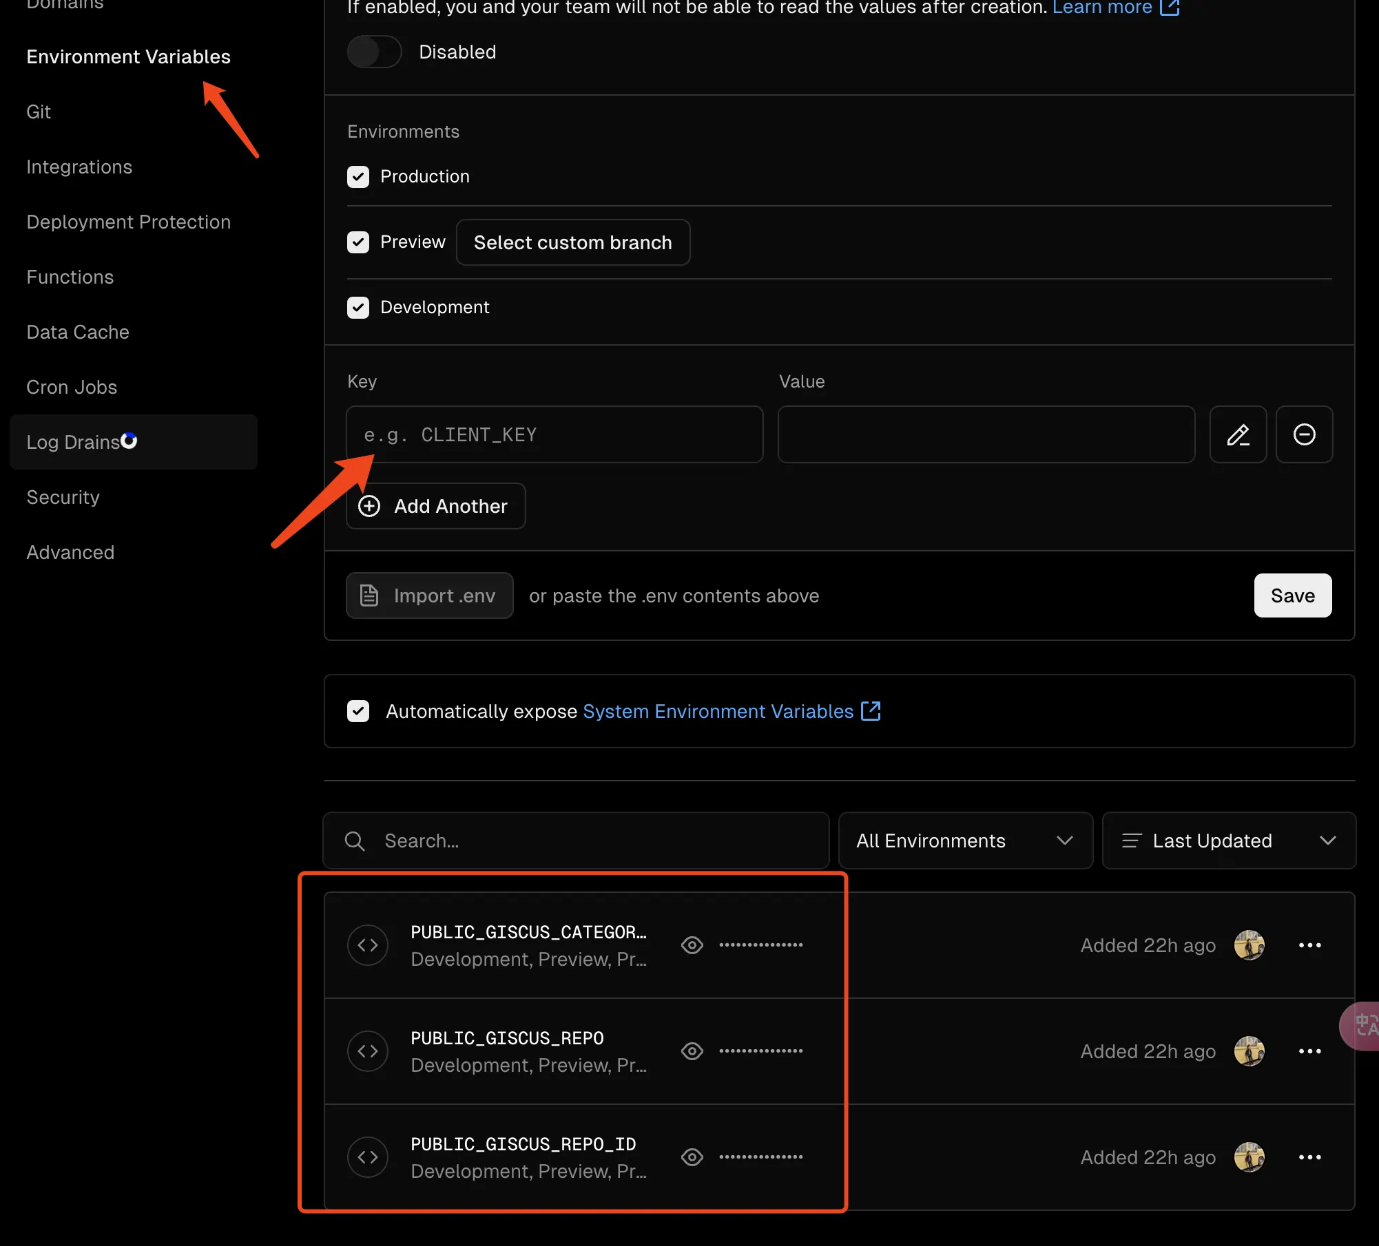The width and height of the screenshot is (1379, 1246).
Task: Open more options for PUBLIC_GISCUS_REPO row
Action: (x=1310, y=1051)
